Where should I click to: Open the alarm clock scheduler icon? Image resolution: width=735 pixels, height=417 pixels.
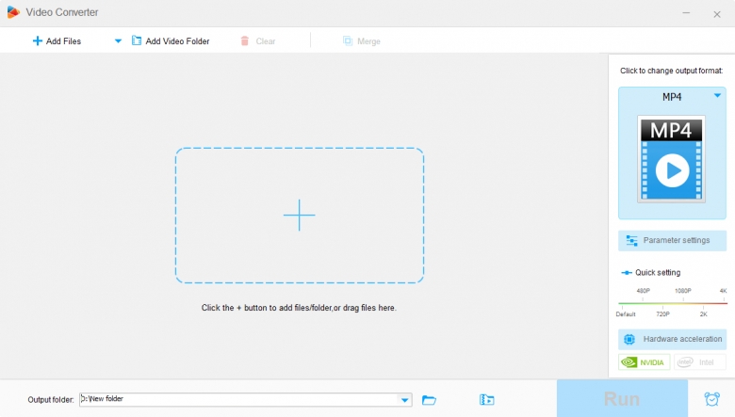(711, 399)
